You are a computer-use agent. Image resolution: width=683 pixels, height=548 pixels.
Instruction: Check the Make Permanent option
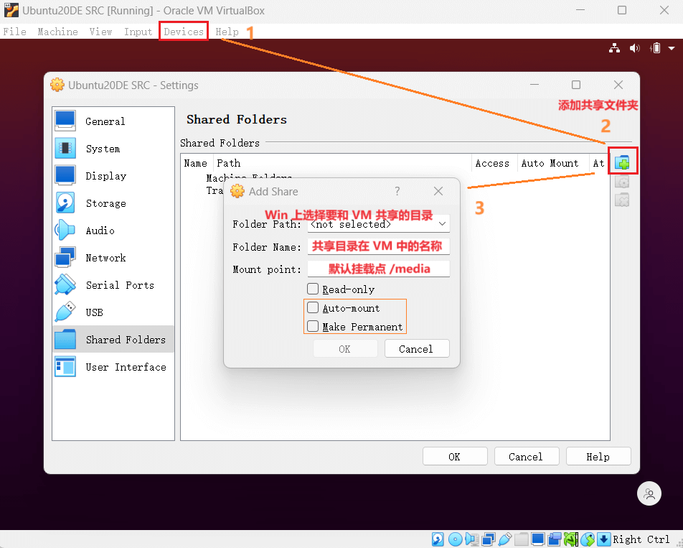coord(313,326)
